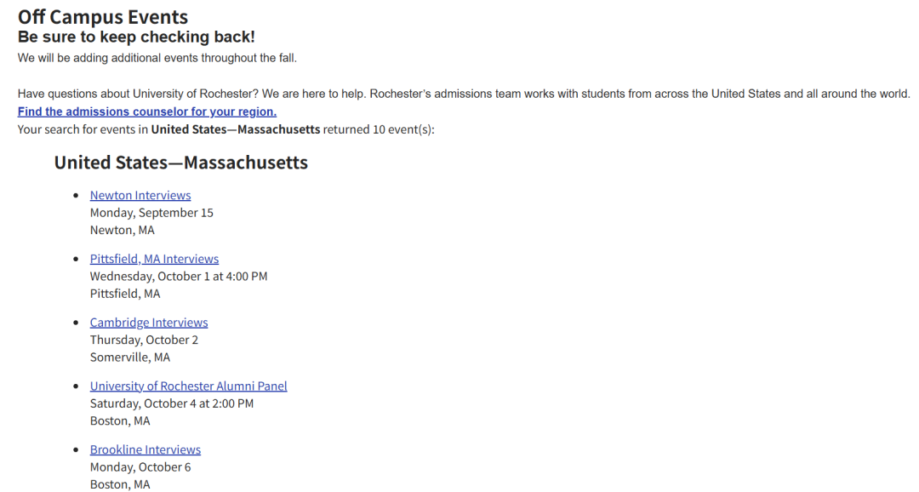Click the bullet beside Newton Interviews

coord(77,195)
